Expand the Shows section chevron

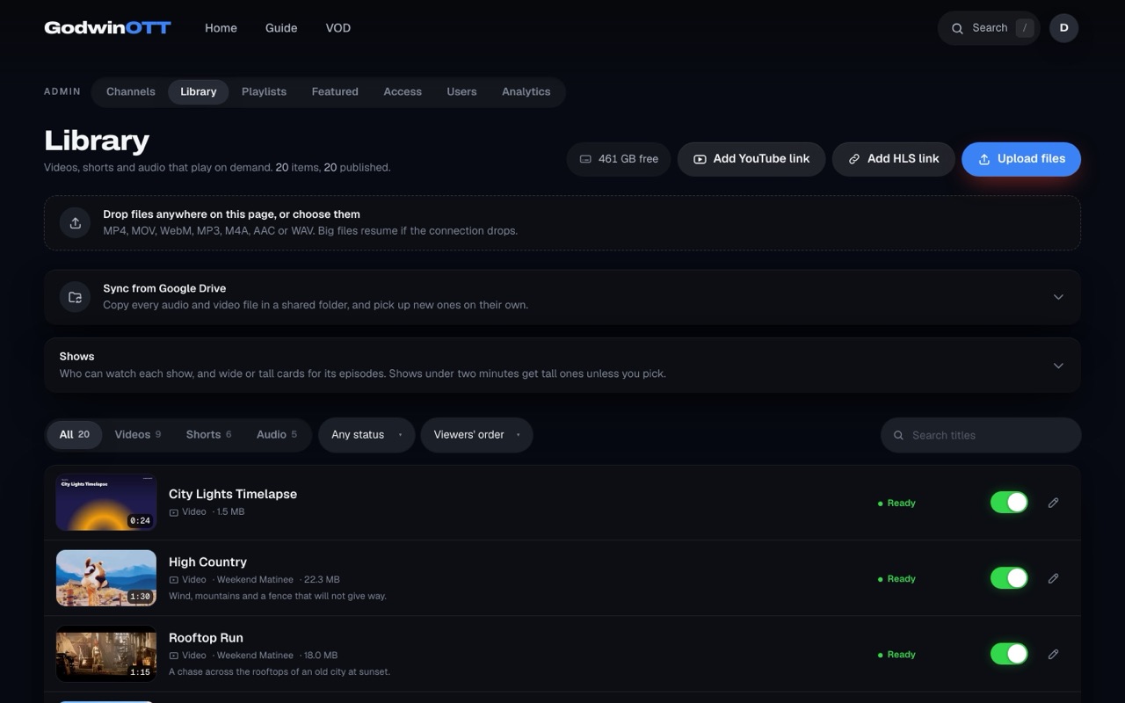(x=1058, y=366)
